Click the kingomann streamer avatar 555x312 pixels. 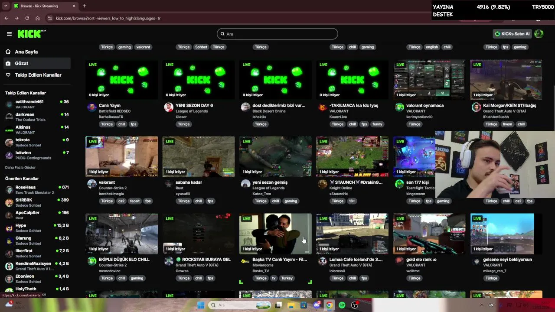point(399,184)
